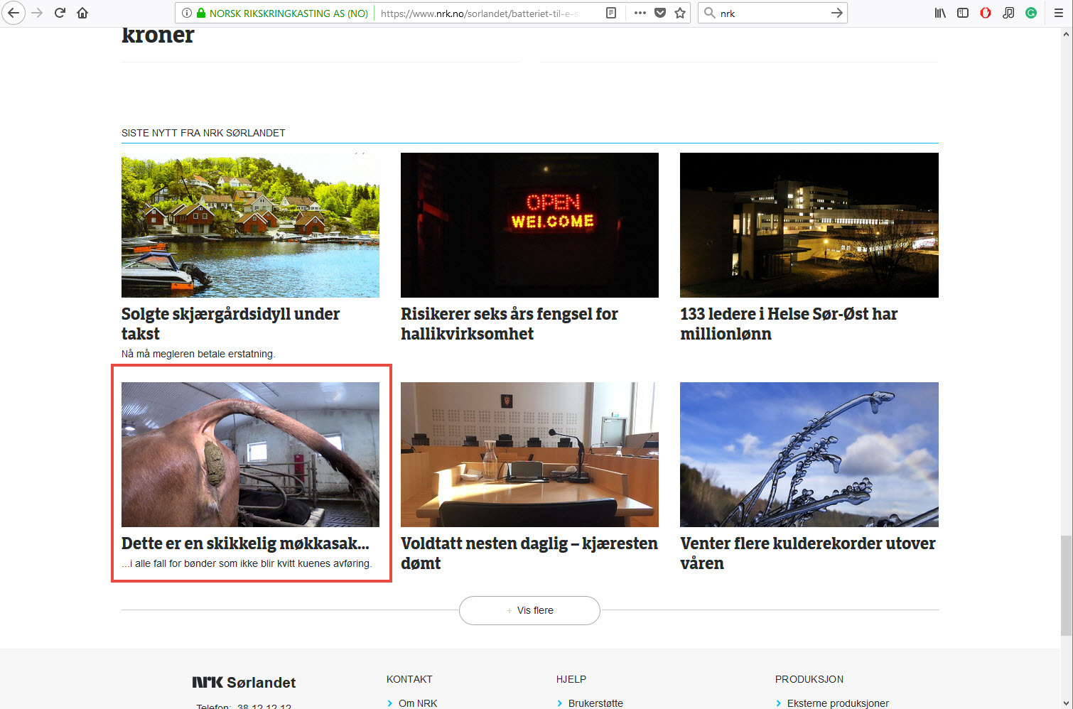Image resolution: width=1073 pixels, height=709 pixels.
Task: Open the hospital building at night image
Action: click(x=809, y=224)
